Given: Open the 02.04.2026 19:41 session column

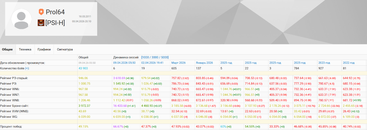Looking at the screenshot, I should pos(152,63).
